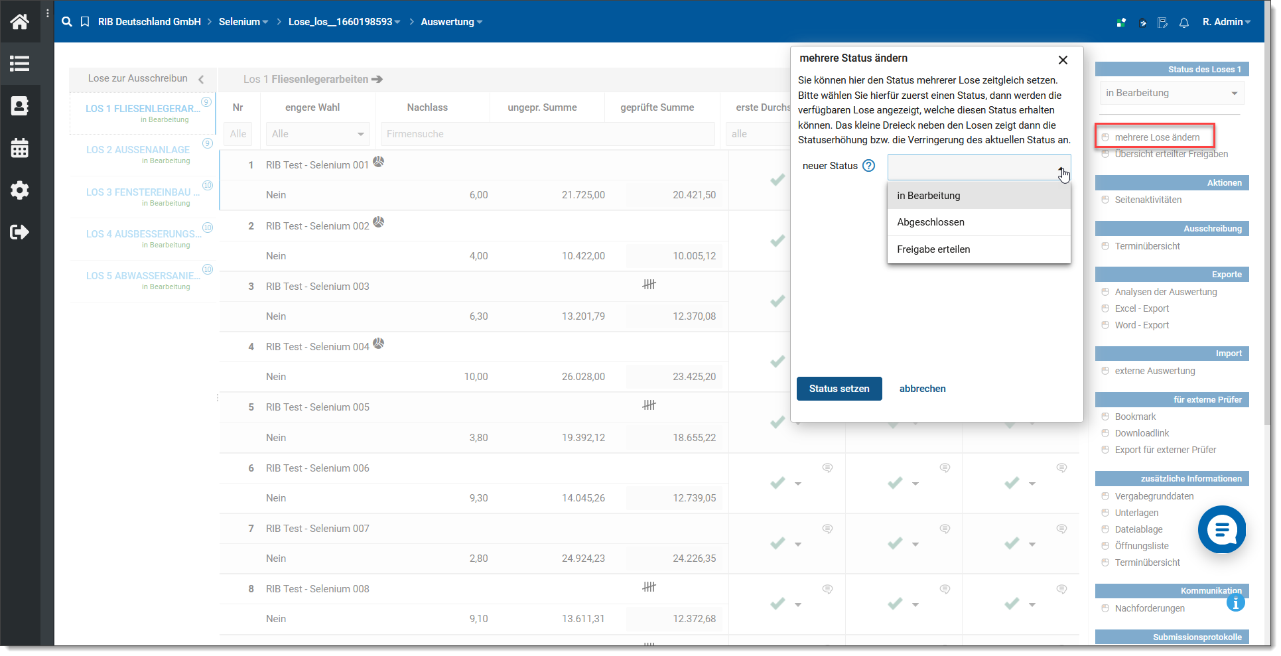Open externe Auswertung link

(x=1154, y=371)
